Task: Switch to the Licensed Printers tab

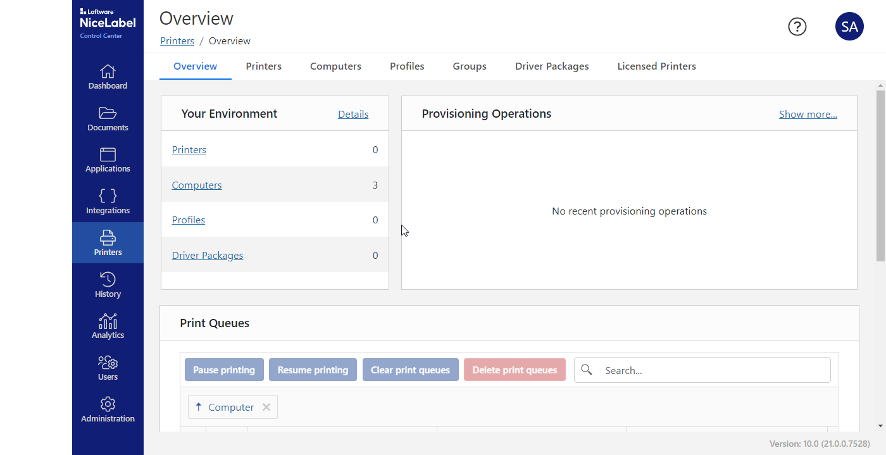Action: click(656, 66)
